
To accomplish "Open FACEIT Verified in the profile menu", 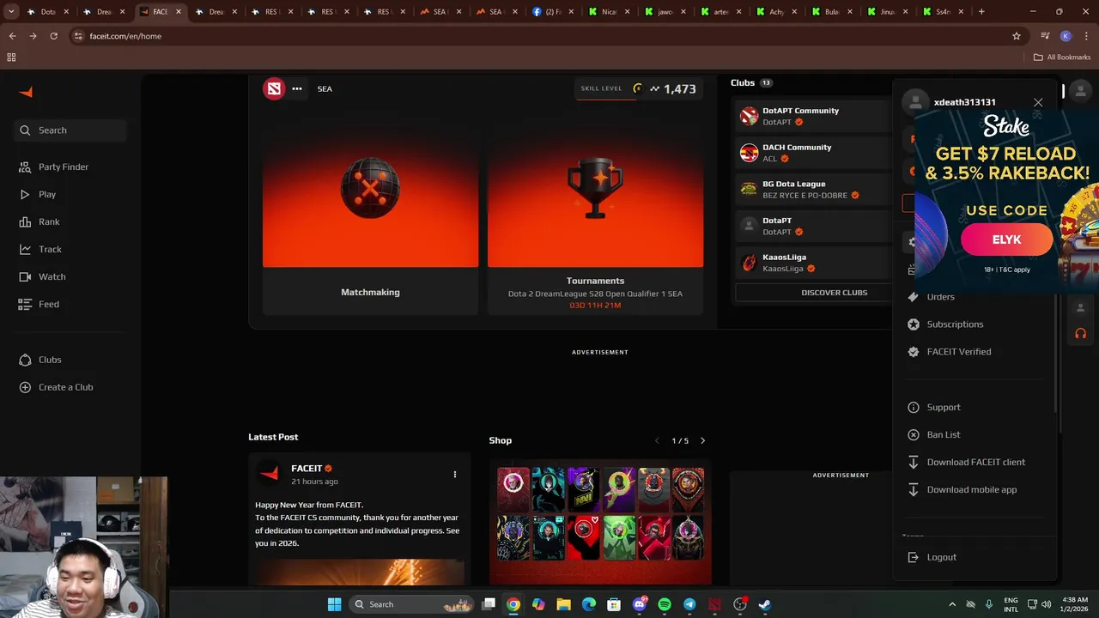I will (958, 352).
